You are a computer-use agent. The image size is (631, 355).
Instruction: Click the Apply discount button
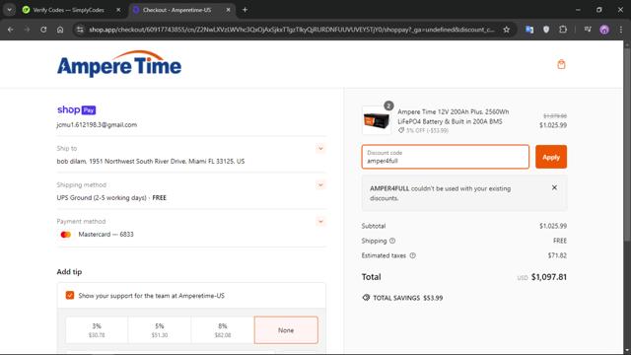point(551,157)
